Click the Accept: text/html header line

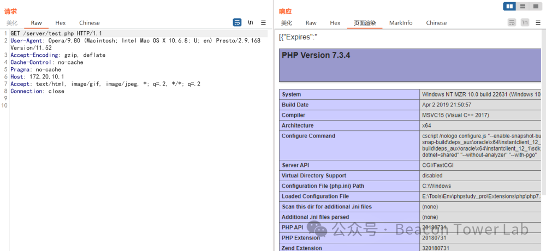point(105,84)
